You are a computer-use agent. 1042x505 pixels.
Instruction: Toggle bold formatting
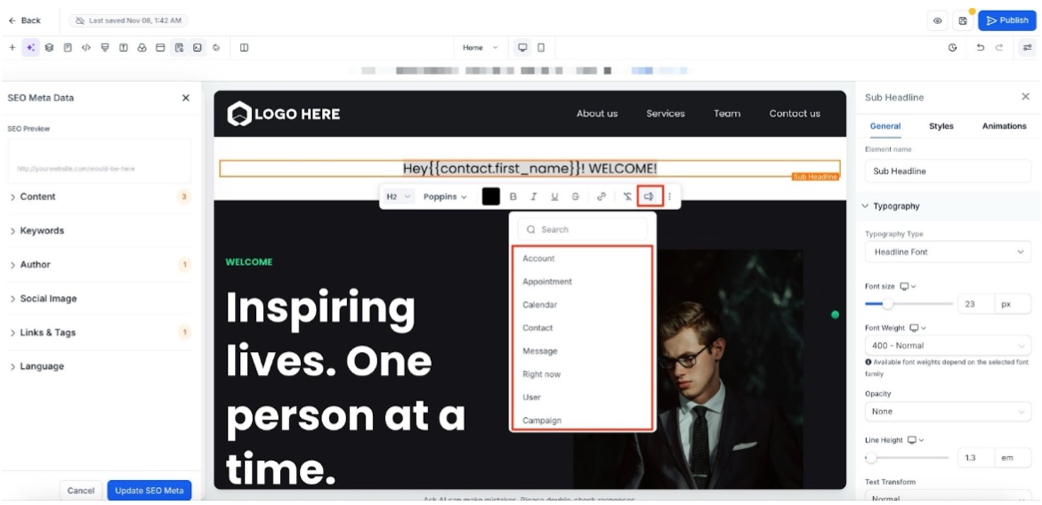coord(513,196)
